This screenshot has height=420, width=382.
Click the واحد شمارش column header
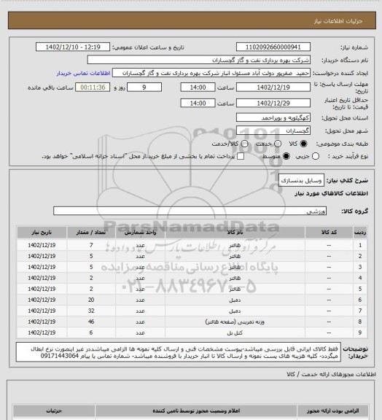tap(140, 233)
